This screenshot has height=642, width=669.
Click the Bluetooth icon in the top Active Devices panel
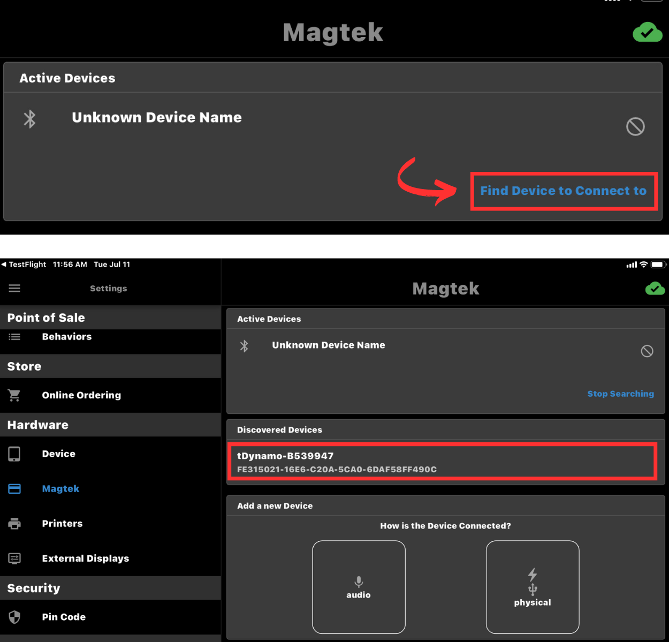[30, 119]
